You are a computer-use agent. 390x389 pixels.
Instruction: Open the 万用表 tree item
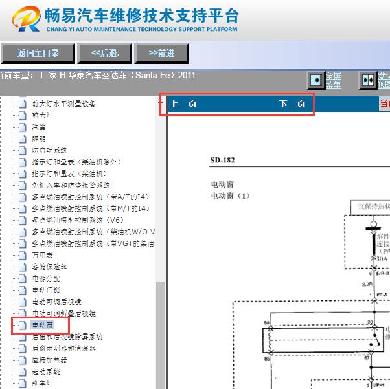pyautogui.click(x=42, y=255)
